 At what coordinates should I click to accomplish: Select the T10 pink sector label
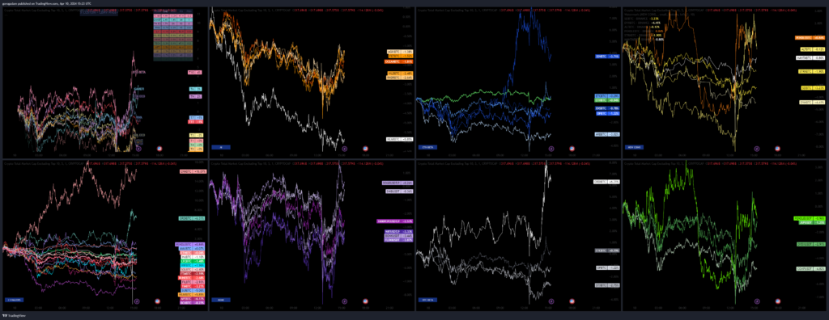coord(195,72)
